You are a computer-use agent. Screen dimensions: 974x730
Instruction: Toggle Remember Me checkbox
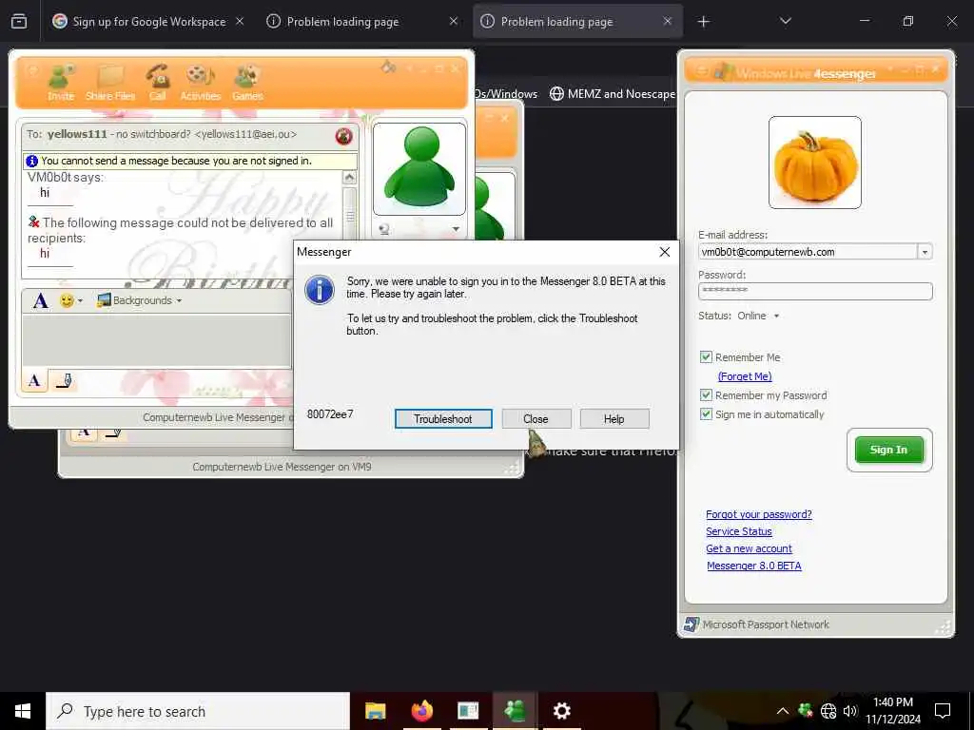click(706, 357)
